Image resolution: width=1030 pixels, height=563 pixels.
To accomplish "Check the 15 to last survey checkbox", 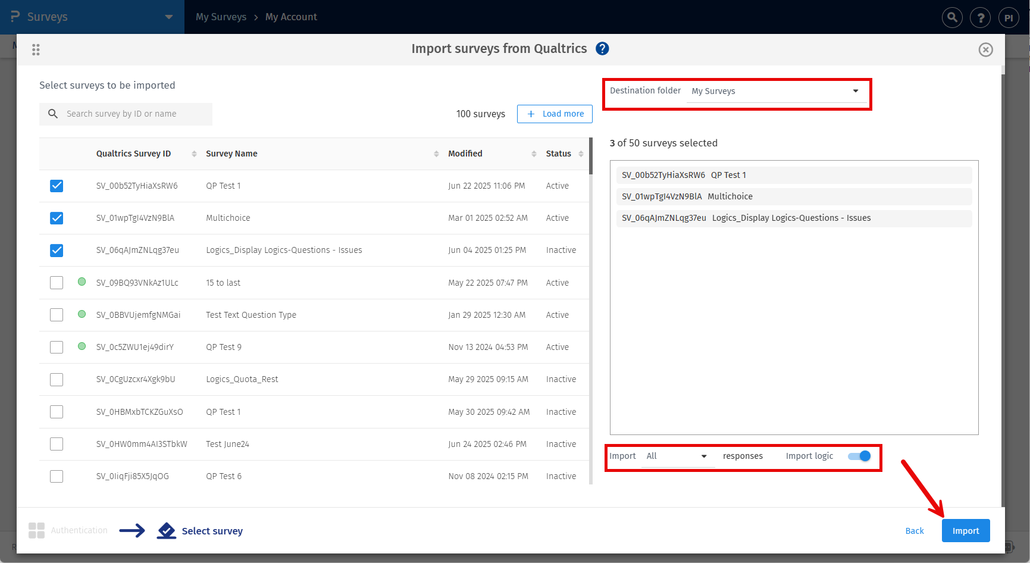I will pyautogui.click(x=57, y=283).
